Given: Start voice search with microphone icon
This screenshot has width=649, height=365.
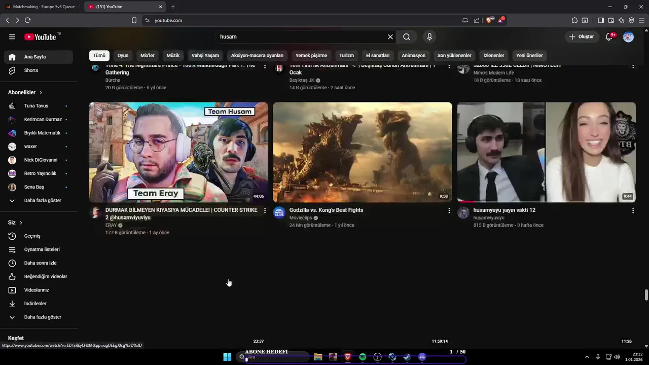Looking at the screenshot, I should click(x=429, y=37).
